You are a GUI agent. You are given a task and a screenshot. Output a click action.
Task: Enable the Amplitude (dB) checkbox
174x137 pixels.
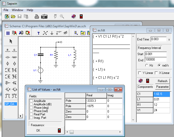click(x=31, y=104)
